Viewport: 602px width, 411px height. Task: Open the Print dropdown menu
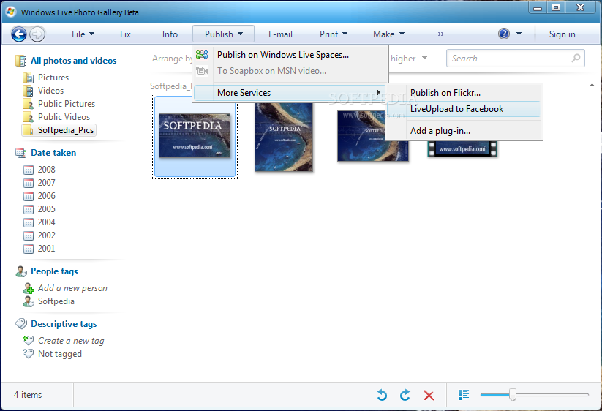(x=334, y=34)
